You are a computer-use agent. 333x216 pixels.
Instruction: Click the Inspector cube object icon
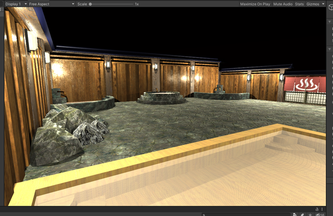click(x=331, y=8)
